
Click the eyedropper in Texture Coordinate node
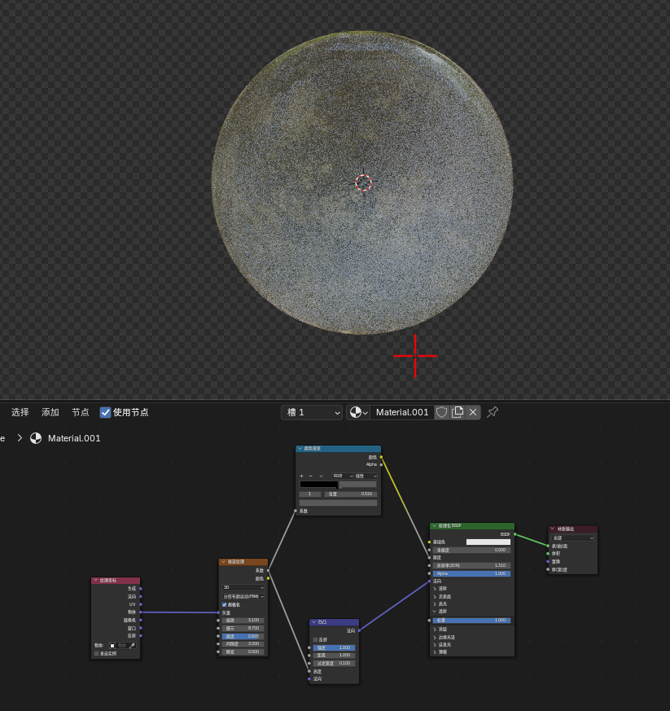tap(133, 646)
